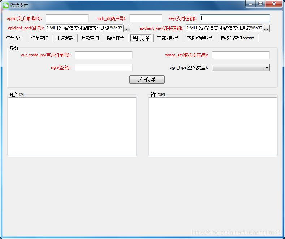Viewport: 285px width, 239px height.
Task: Open the 授权码查询openid tab
Action: point(237,38)
